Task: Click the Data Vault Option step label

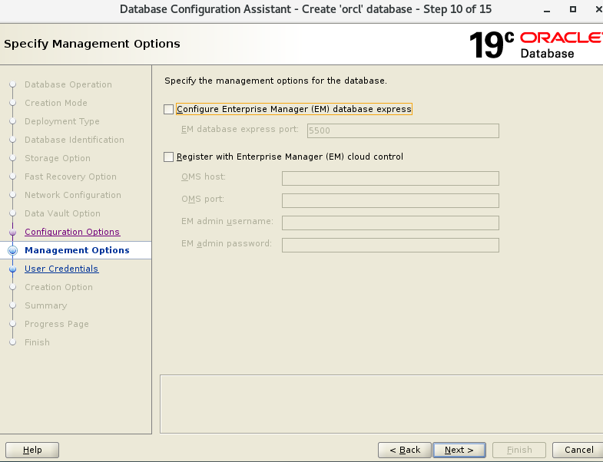Action: pos(62,213)
